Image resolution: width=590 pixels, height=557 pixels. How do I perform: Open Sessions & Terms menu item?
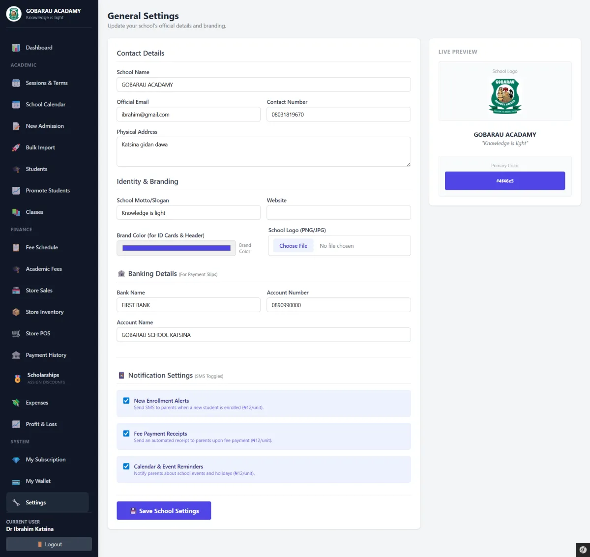(x=47, y=83)
